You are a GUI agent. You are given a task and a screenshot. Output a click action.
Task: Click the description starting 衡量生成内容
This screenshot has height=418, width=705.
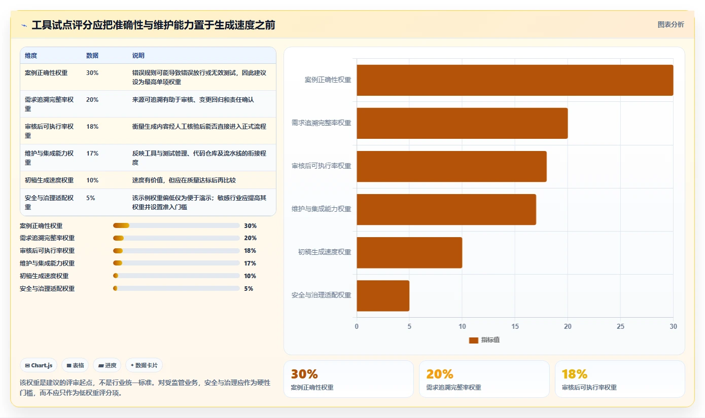[199, 127]
